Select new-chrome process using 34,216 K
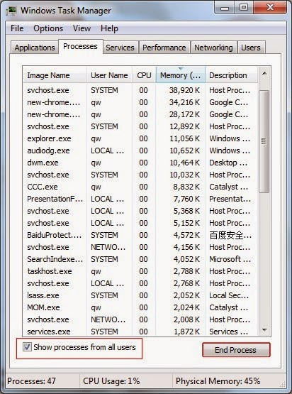292x394 pixels. point(140,102)
